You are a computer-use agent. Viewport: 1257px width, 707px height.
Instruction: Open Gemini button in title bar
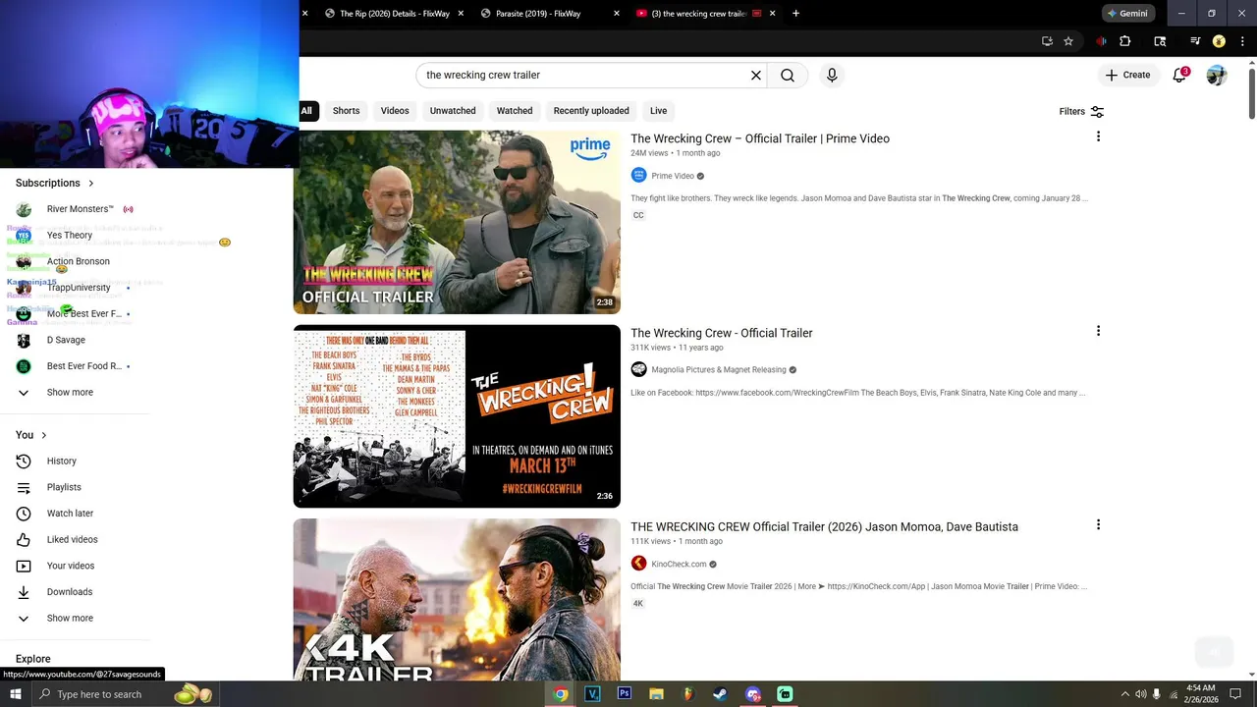[1126, 14]
